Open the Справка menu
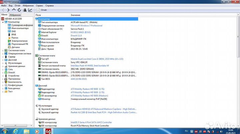This screenshot has width=240, height=134. coord(49,6)
